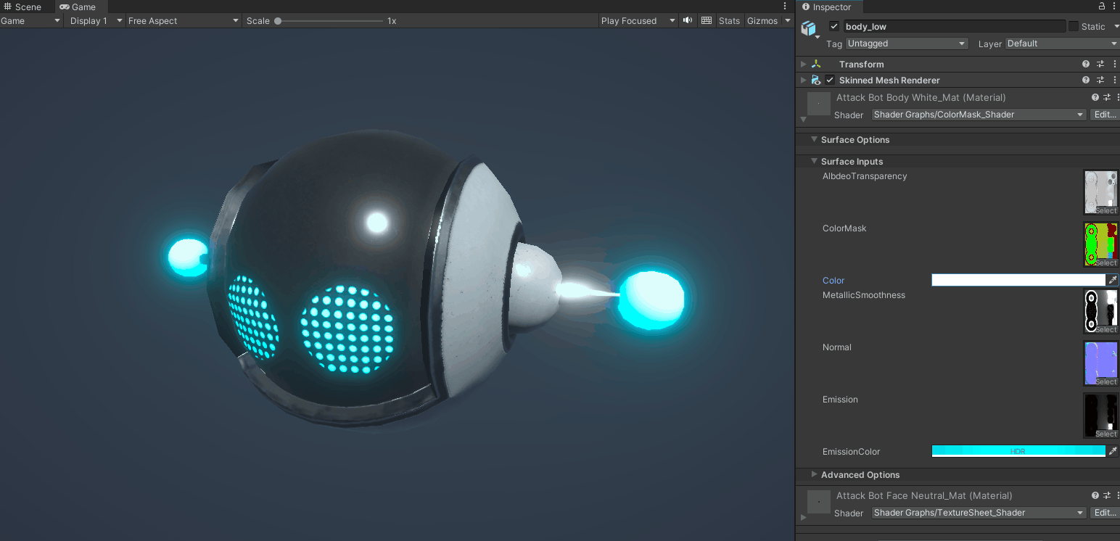Show rendering statistics with the Stats button
This screenshot has height=541, width=1120.
(729, 20)
